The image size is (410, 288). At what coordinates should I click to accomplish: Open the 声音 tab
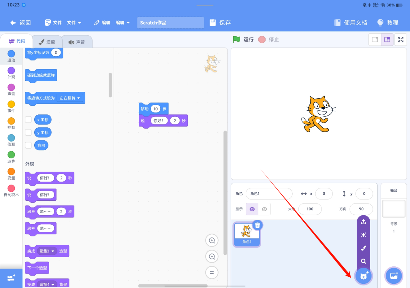tap(77, 41)
